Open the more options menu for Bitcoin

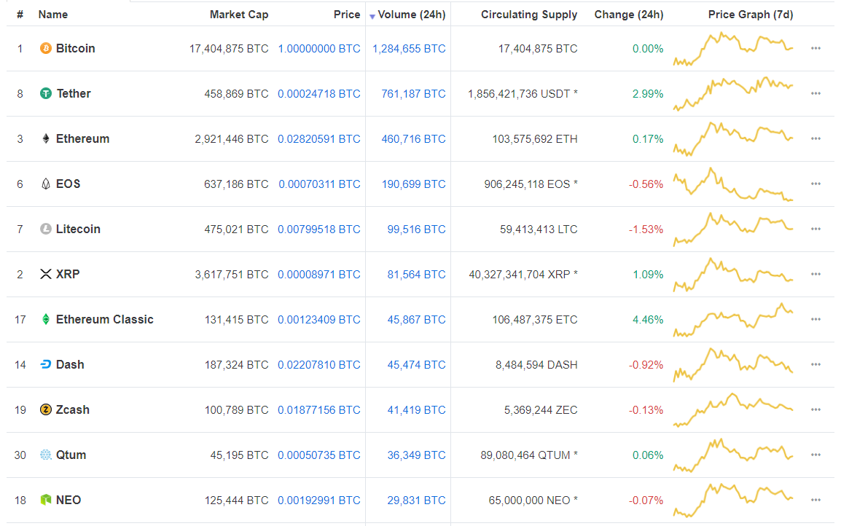[x=815, y=49]
